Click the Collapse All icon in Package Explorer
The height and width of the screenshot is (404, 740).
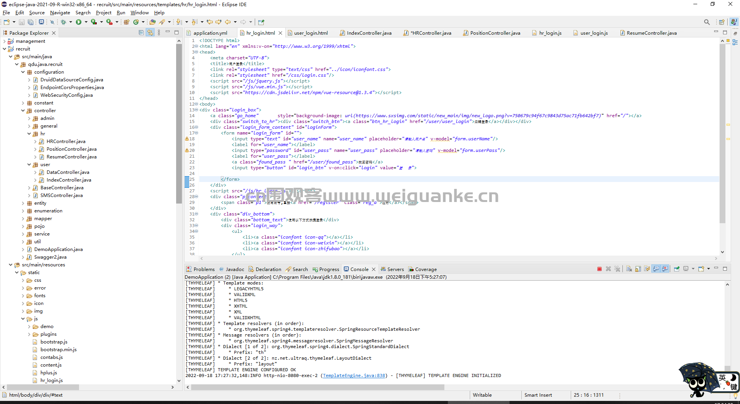click(141, 33)
